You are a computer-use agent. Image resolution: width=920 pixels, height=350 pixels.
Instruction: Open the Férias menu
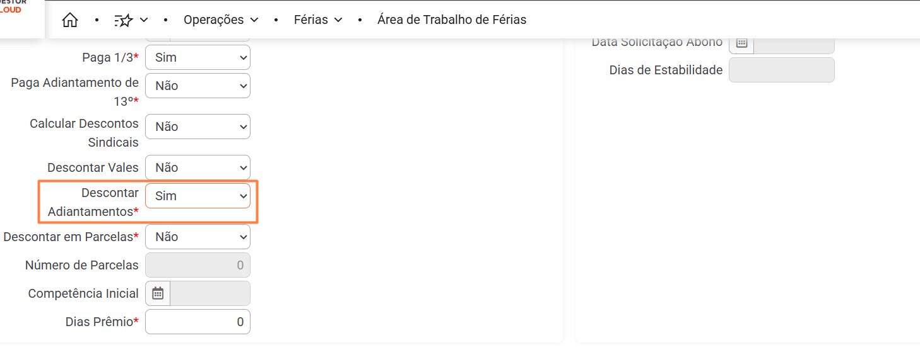[318, 20]
